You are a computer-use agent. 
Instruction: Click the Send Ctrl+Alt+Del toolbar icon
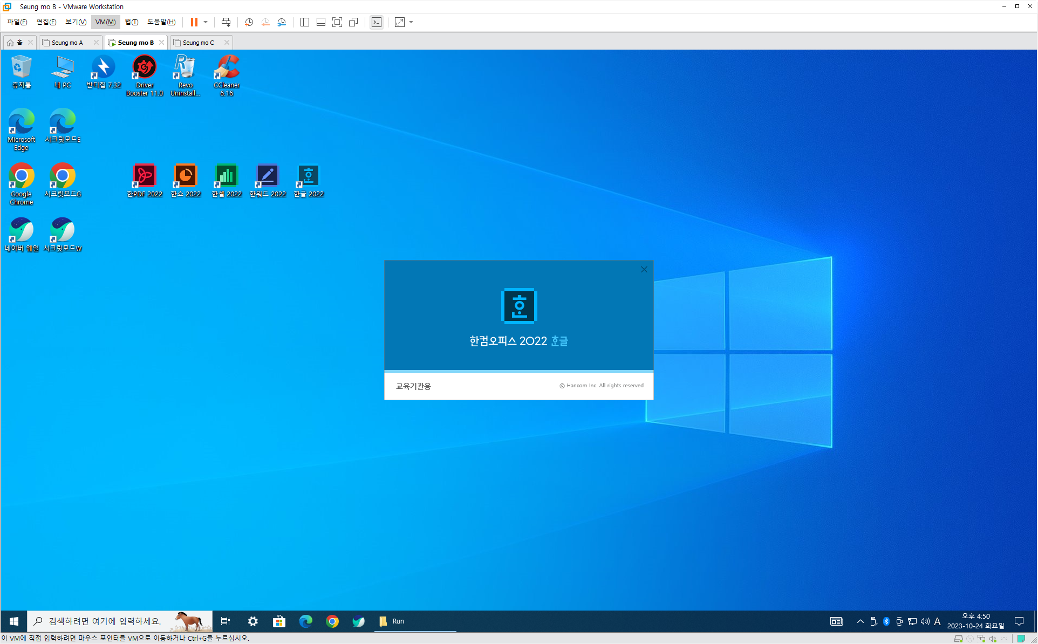click(x=226, y=22)
